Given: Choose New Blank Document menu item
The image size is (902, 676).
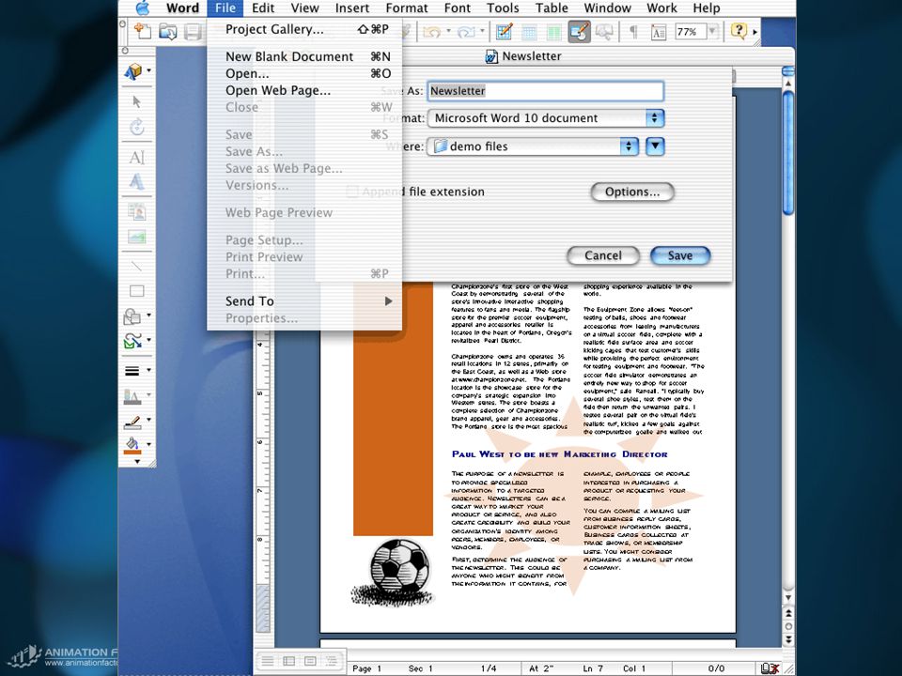Looking at the screenshot, I should [304, 56].
